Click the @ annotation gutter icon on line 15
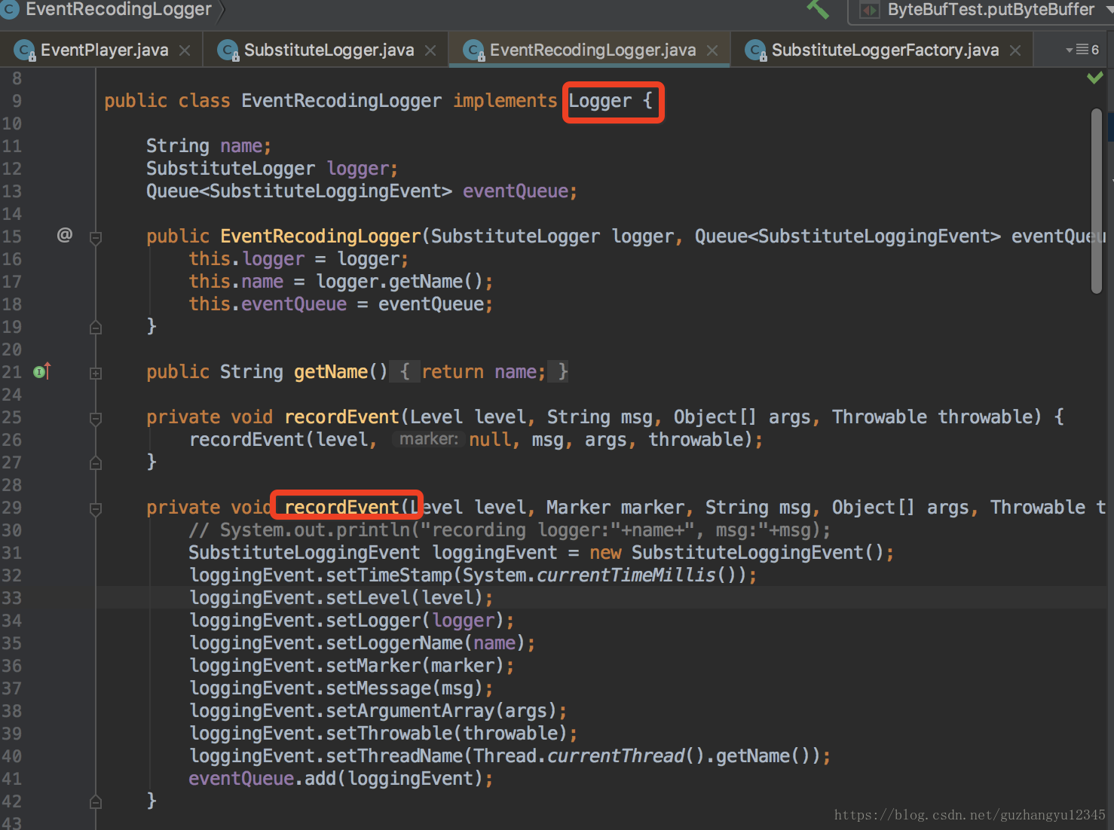This screenshot has width=1114, height=830. [x=65, y=235]
